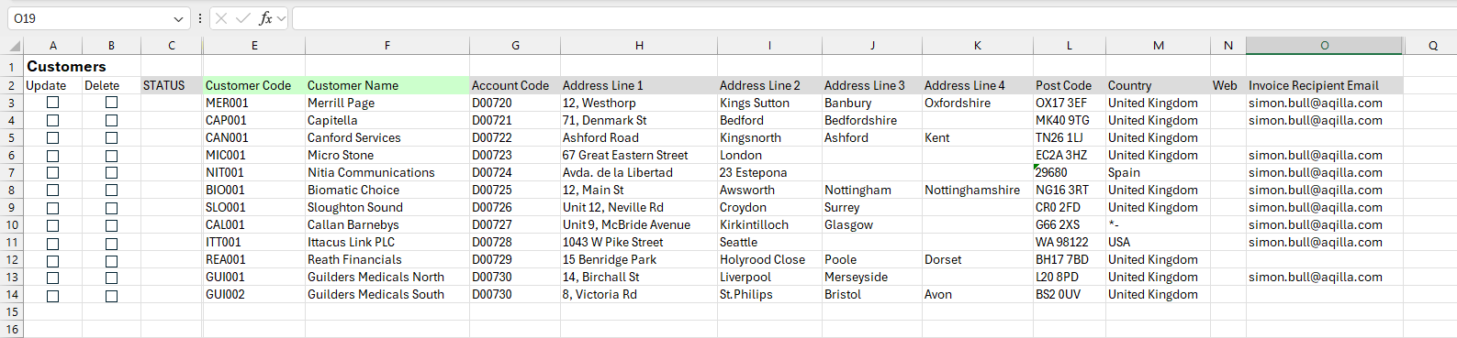Click the Select All corner triangle
Image resolution: width=1457 pixels, height=338 pixels.
click(15, 45)
